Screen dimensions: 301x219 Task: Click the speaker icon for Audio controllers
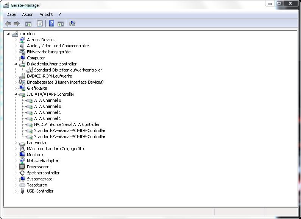tap(22, 46)
